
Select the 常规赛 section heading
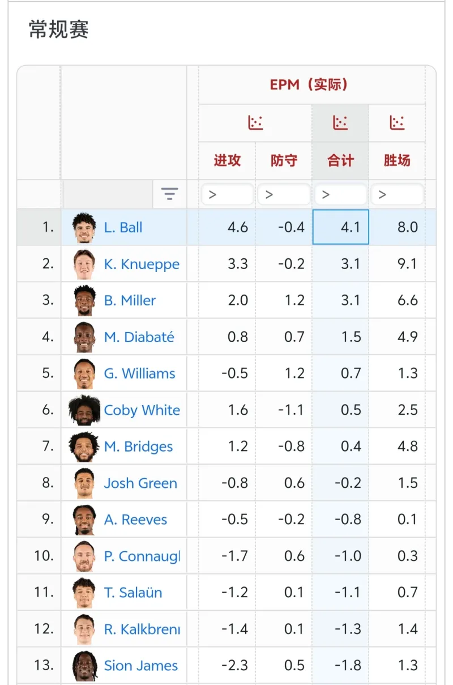58,29
